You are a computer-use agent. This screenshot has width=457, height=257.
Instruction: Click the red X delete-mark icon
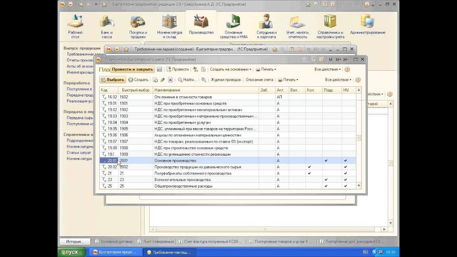(170, 80)
